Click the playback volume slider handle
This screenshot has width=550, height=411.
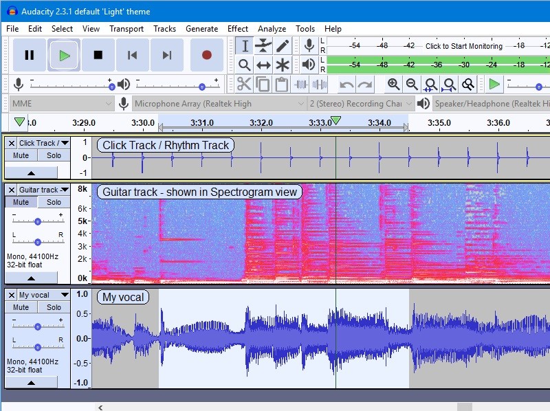tap(202, 87)
